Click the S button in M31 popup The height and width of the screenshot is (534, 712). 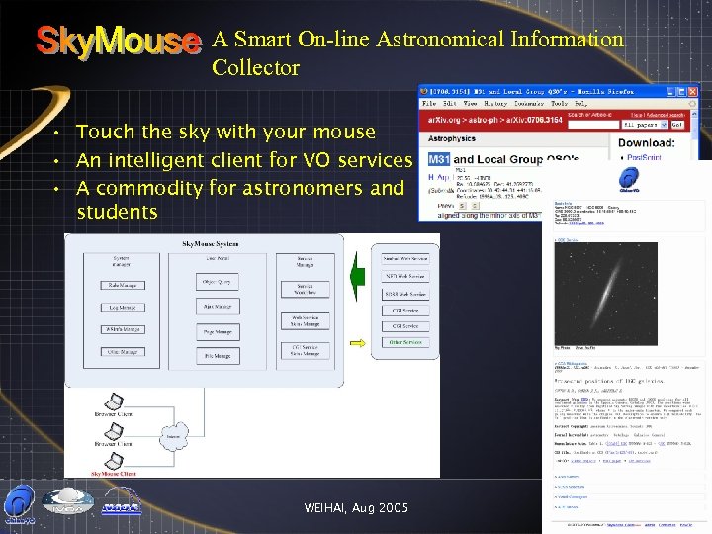[x=462, y=206]
